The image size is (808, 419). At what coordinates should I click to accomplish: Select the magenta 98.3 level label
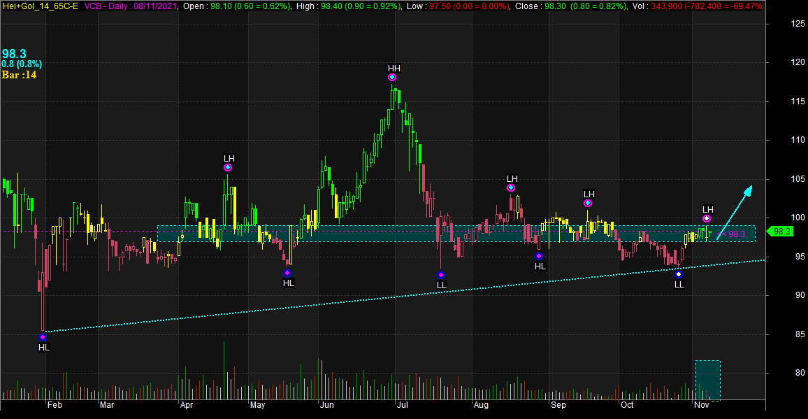click(x=737, y=234)
